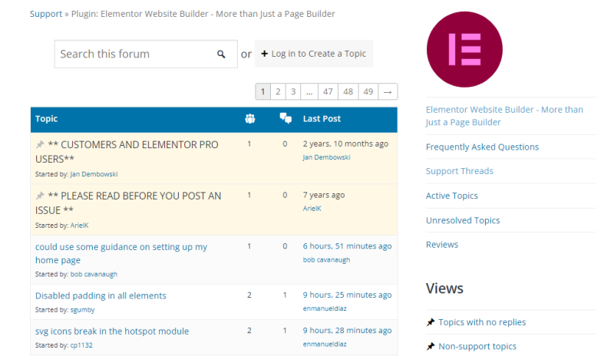
Task: Click pagination ellipsis between 3 and 47
Action: coord(309,91)
